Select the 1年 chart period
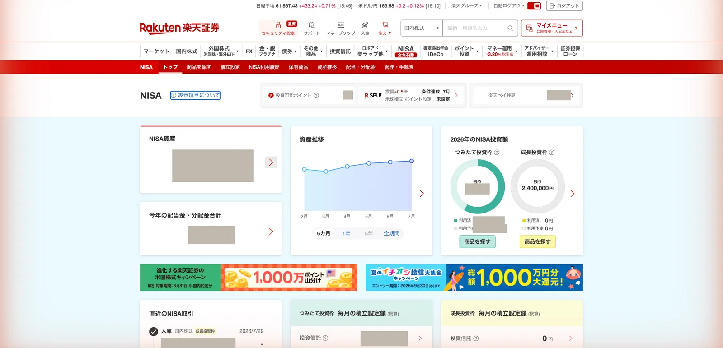The width and height of the screenshot is (723, 348). point(346,233)
